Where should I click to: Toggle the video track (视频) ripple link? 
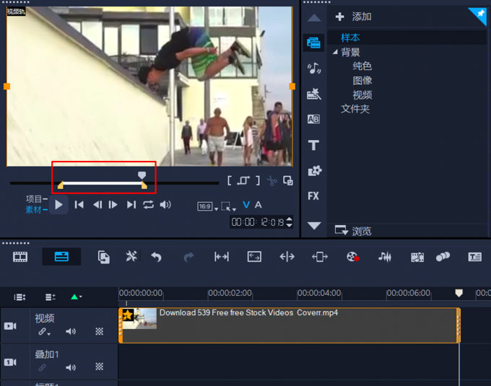tap(43, 332)
